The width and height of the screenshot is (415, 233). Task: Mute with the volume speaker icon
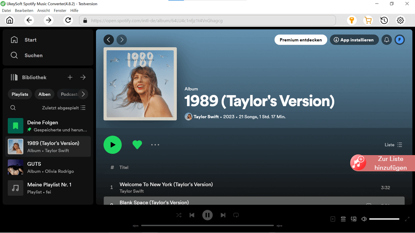364,219
